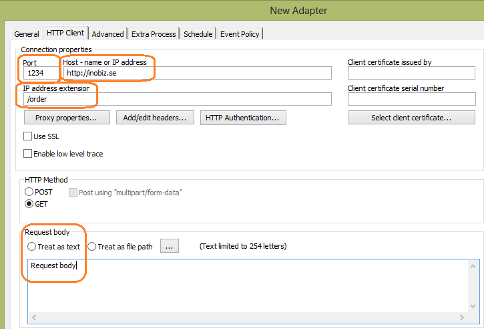Viewport: 484px width, 329px height.
Task: Click the file path browse ellipsis button
Action: coord(170,246)
